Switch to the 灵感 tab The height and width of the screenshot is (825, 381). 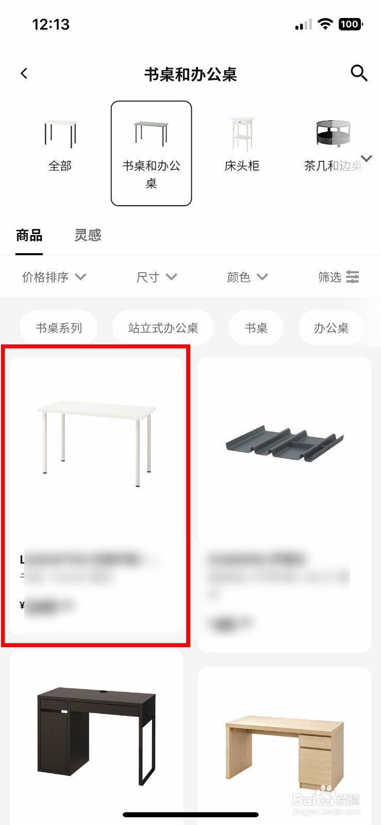(88, 236)
